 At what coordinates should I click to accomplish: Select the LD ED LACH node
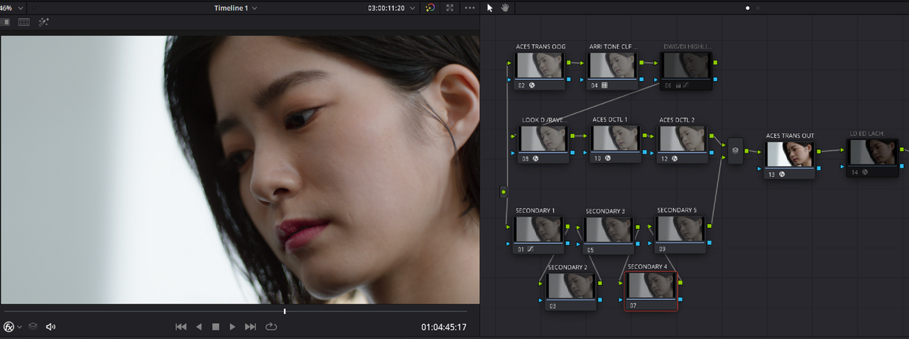point(872,157)
